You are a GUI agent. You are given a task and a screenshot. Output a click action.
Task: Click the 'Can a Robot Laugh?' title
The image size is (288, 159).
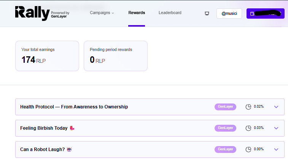[x=43, y=149]
